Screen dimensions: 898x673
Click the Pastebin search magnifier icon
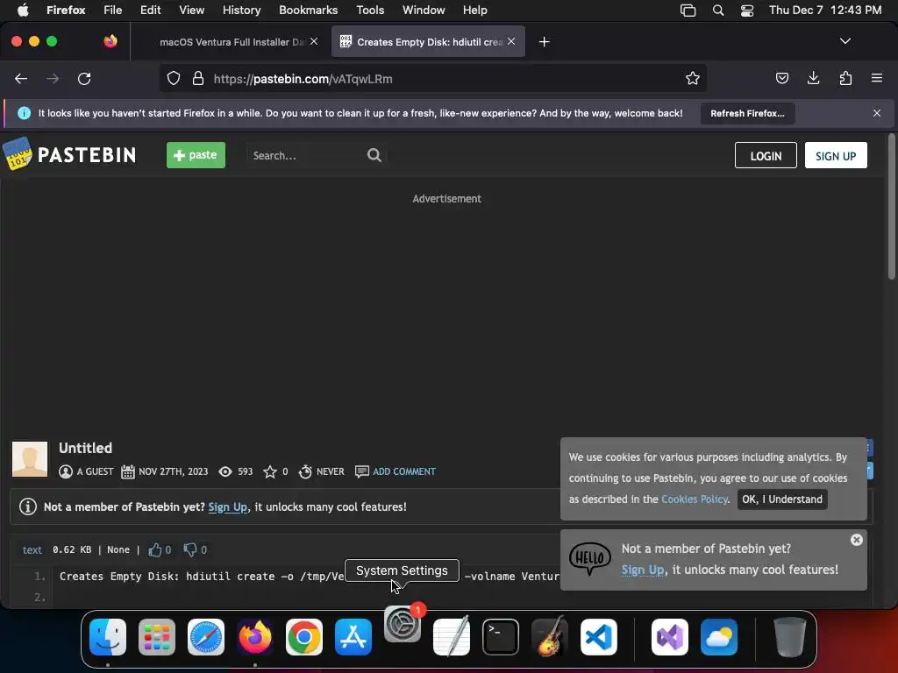coord(374,155)
